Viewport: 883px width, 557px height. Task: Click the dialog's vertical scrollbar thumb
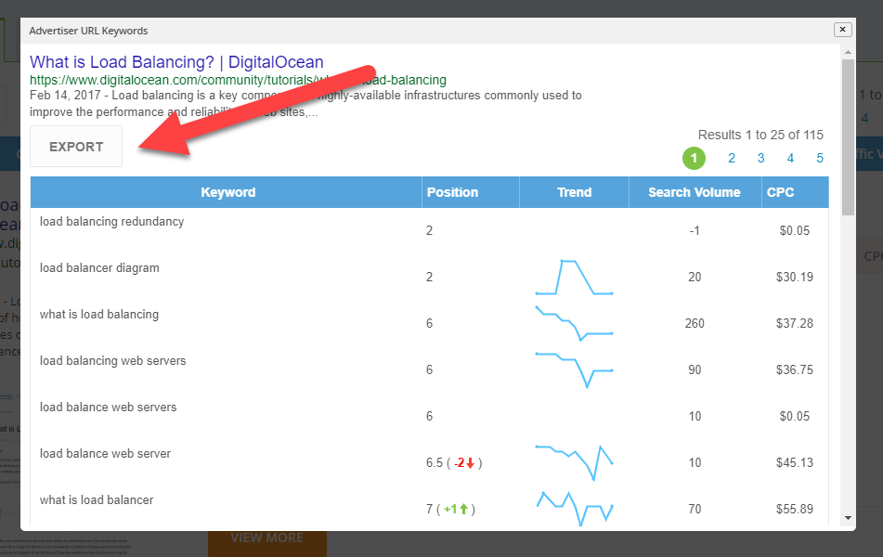(848, 136)
